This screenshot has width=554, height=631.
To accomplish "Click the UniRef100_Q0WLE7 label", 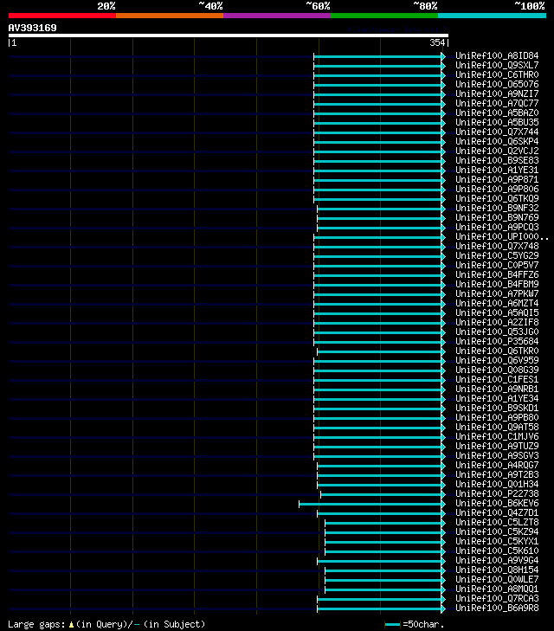I will (x=497, y=579).
